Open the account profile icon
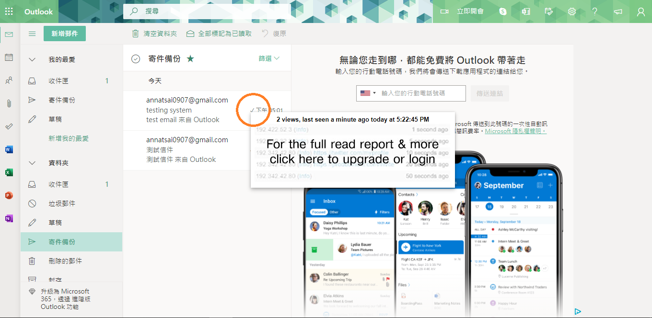 click(x=641, y=11)
